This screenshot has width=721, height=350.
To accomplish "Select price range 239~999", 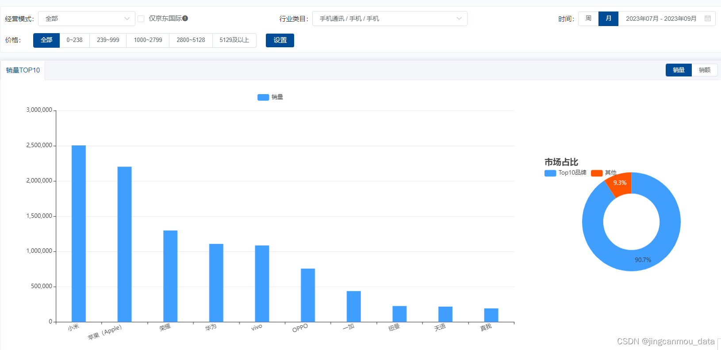I will point(108,40).
